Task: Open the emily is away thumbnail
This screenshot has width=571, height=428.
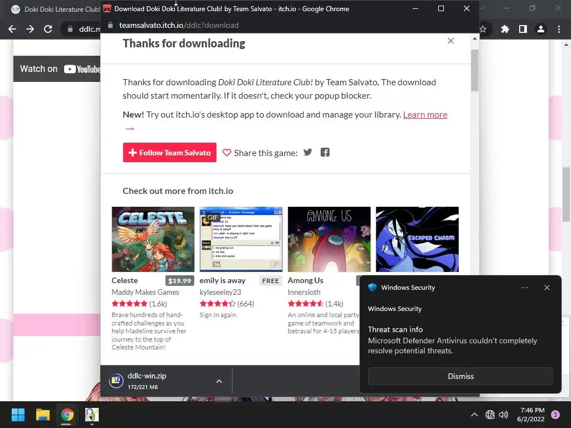Action: 241,239
